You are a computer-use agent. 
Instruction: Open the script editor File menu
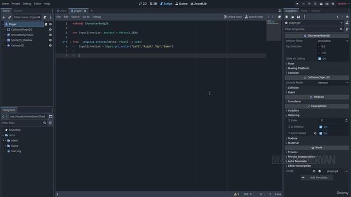tap(59, 17)
